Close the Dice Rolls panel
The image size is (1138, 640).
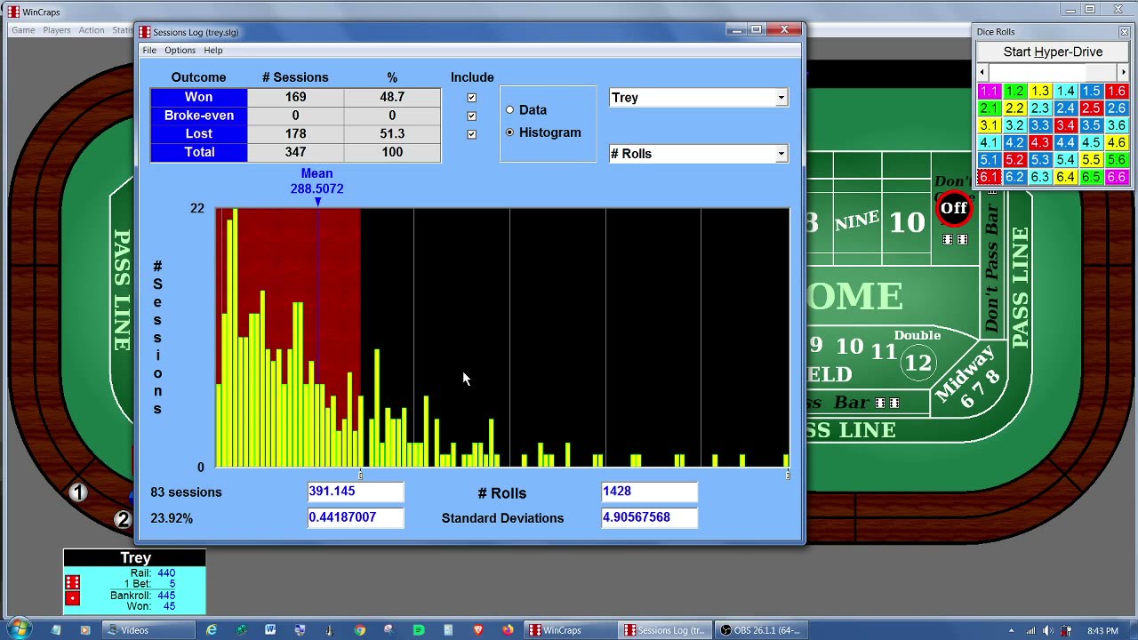[x=1124, y=32]
